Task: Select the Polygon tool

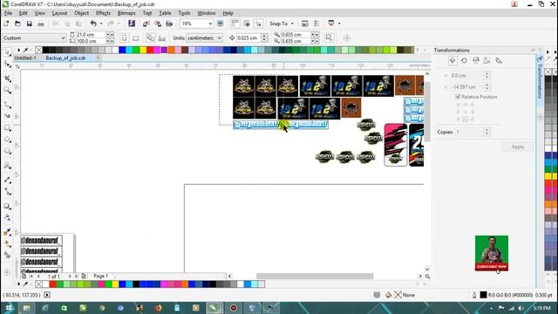Action: pos(7,151)
